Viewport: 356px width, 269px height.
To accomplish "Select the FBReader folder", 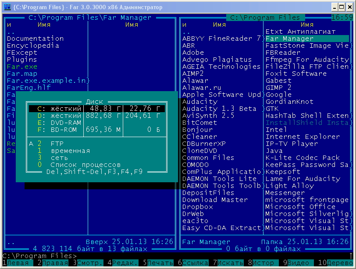I will coord(283,53).
